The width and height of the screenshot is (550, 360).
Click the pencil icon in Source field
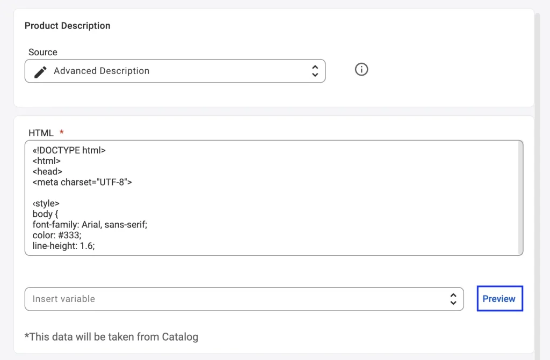40,71
